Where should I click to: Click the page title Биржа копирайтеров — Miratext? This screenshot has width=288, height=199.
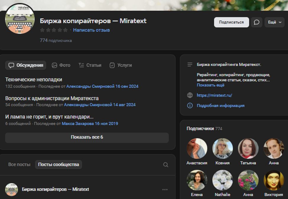point(93,21)
